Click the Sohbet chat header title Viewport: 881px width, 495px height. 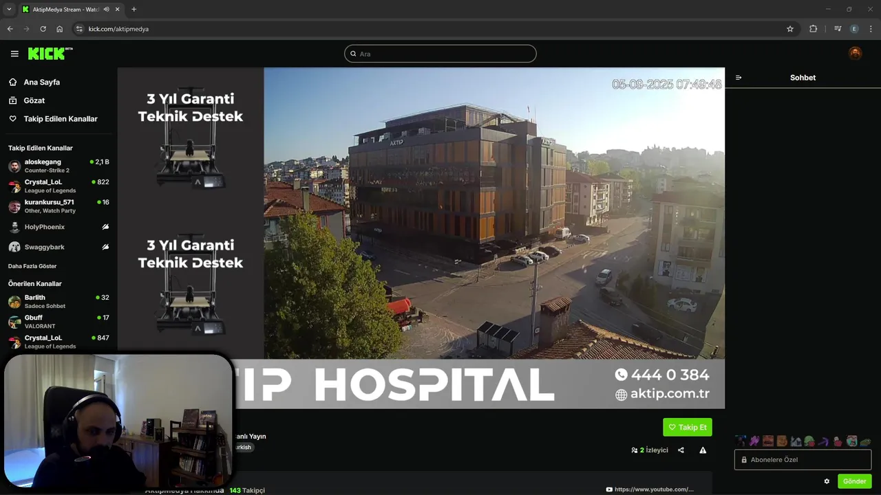pos(803,78)
